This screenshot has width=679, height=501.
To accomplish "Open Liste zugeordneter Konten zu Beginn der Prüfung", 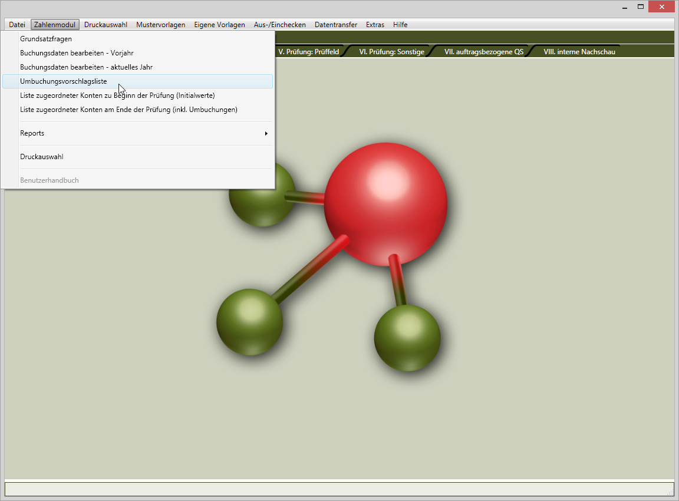I will [x=117, y=95].
